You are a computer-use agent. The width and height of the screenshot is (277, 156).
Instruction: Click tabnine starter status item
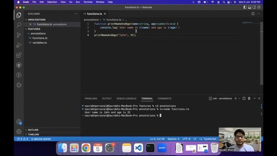(41, 139)
